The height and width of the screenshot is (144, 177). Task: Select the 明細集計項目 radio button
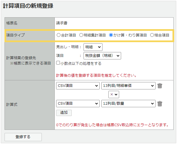(81, 35)
